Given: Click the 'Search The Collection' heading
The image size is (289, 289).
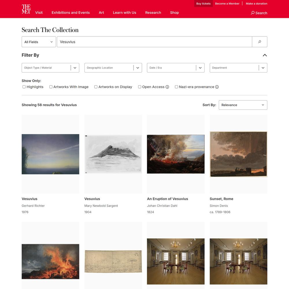Looking at the screenshot, I should [x=50, y=30].
